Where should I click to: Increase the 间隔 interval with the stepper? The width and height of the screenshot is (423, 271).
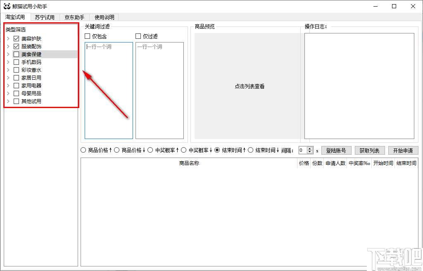[309, 148]
